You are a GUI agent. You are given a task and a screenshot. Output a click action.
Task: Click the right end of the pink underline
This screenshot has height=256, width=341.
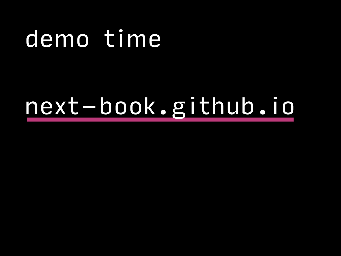tap(292, 120)
